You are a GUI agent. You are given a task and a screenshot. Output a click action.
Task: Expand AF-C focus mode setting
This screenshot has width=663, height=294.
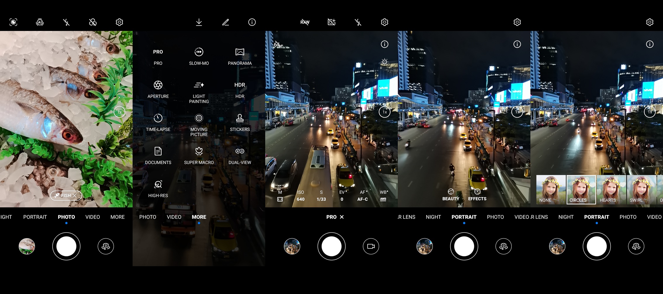pyautogui.click(x=362, y=196)
